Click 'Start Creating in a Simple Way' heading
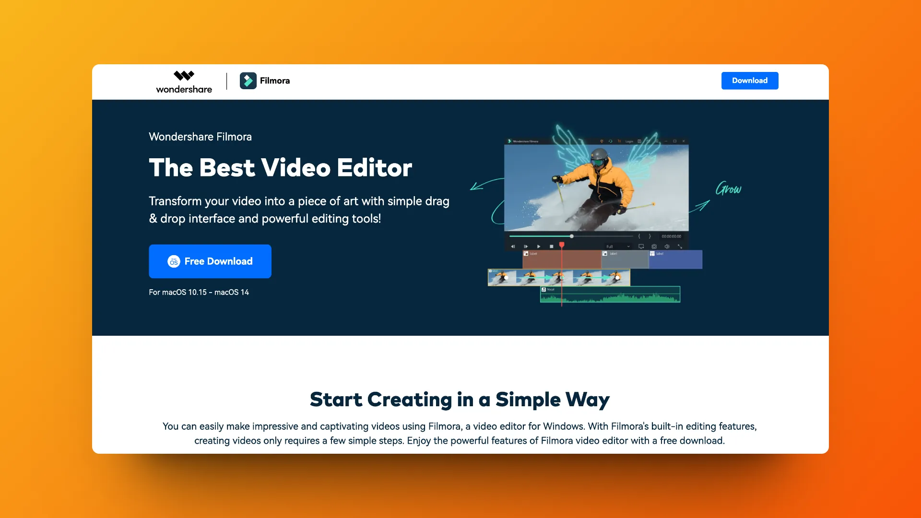The image size is (921, 518). (x=460, y=400)
